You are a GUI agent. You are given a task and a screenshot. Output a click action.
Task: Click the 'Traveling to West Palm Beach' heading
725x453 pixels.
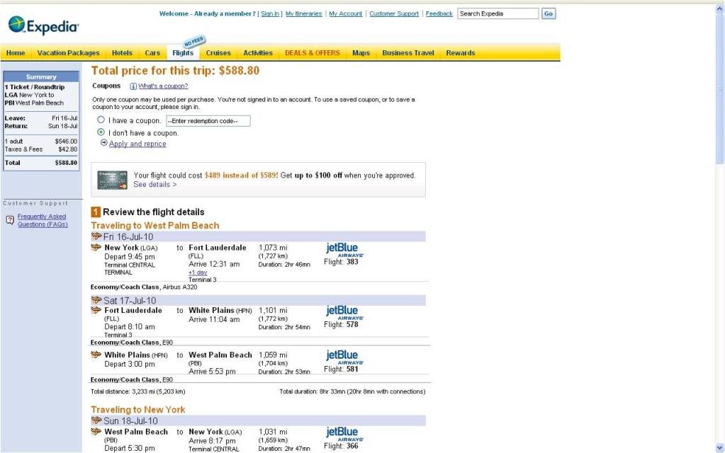tap(155, 225)
